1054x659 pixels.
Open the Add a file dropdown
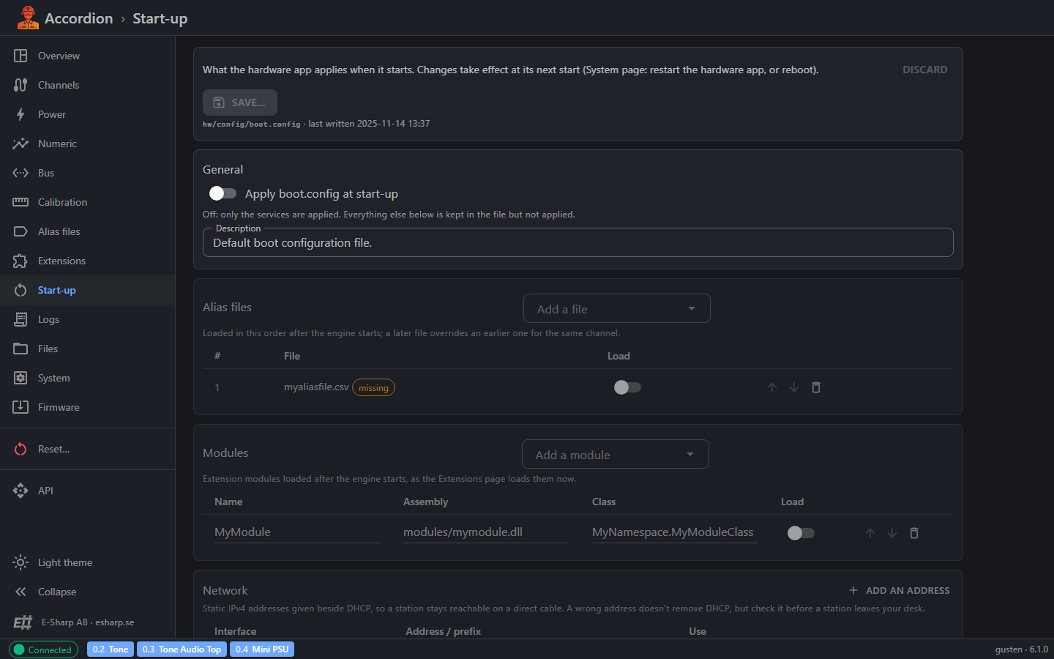point(617,309)
